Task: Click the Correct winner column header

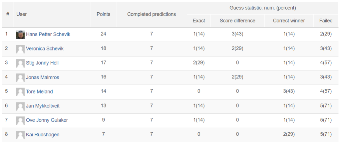Action: (x=289, y=21)
